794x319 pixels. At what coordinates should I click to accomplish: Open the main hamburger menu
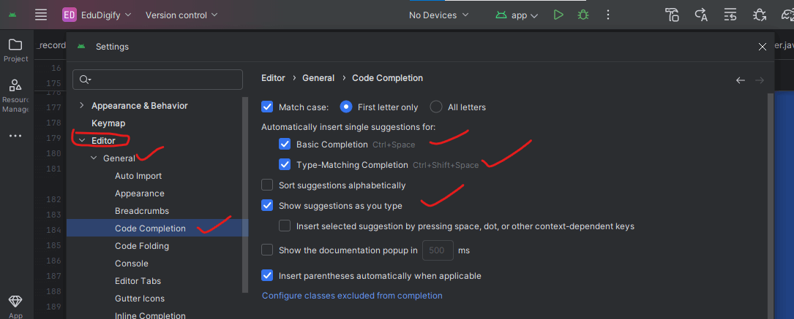(x=41, y=15)
